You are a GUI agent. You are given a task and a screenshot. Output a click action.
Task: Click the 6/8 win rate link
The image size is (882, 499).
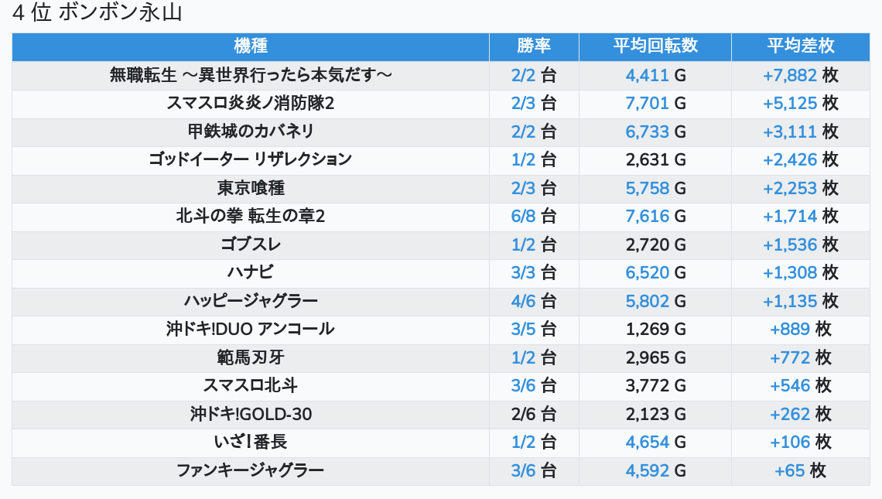coord(524,216)
